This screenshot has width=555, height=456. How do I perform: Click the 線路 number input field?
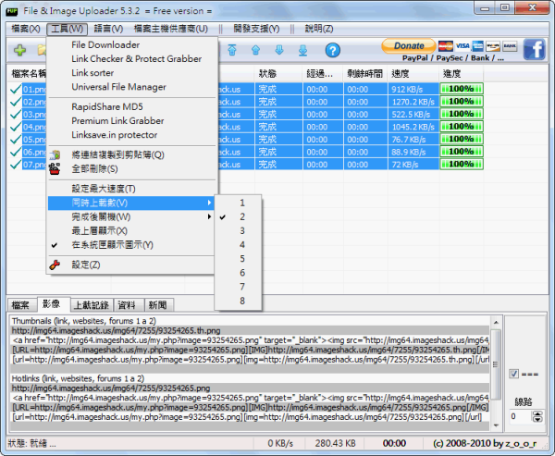(520, 417)
